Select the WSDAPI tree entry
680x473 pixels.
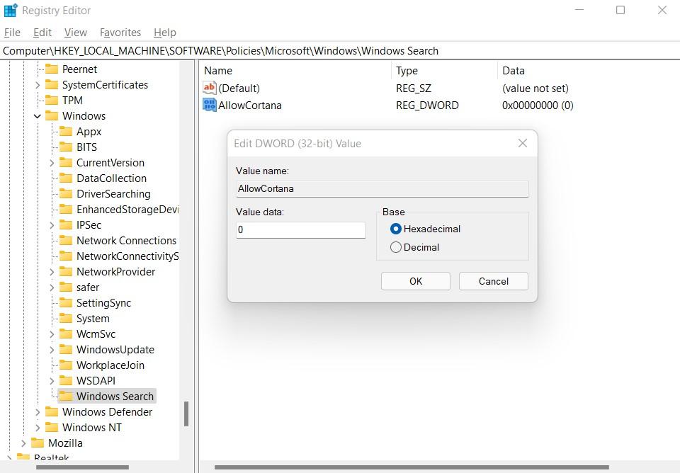pos(96,381)
